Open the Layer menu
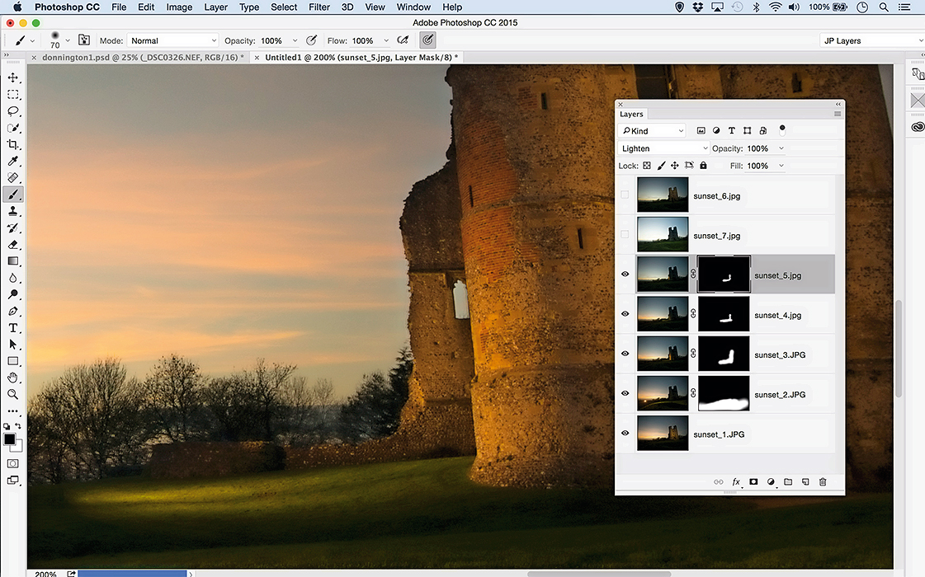 (216, 7)
